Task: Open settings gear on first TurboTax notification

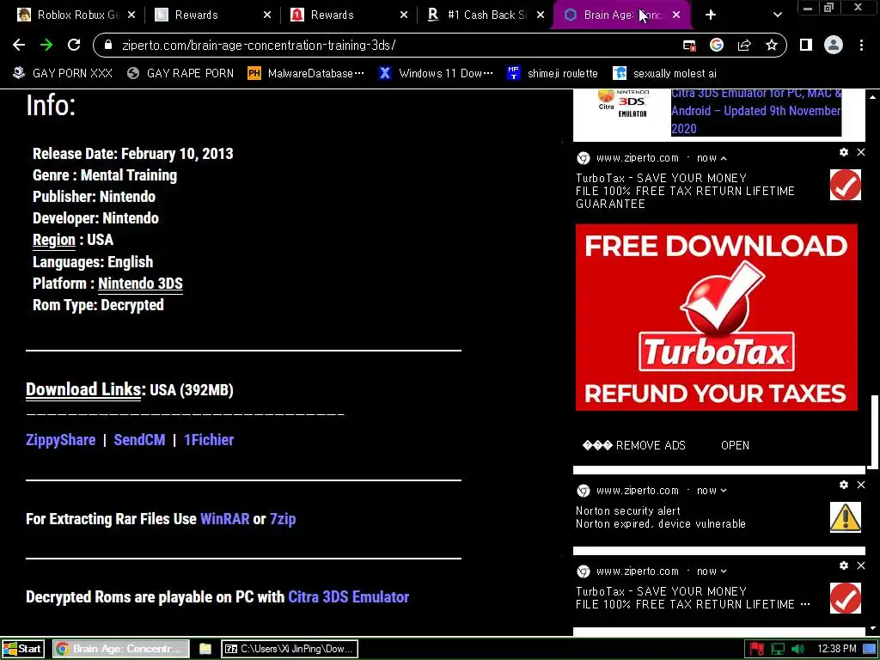Action: click(x=844, y=152)
